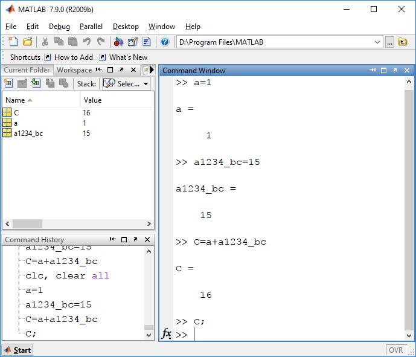416x357 pixels.
Task: Undock the Command Window
Action: pos(395,70)
